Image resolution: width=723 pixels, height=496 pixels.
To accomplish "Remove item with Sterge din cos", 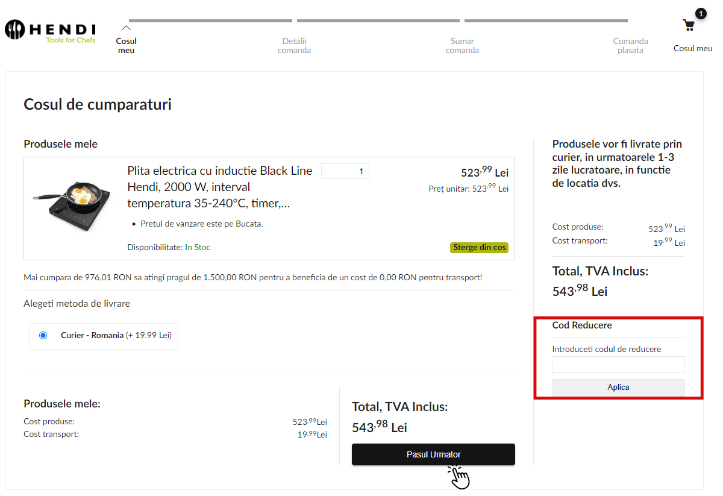I will pyautogui.click(x=479, y=248).
